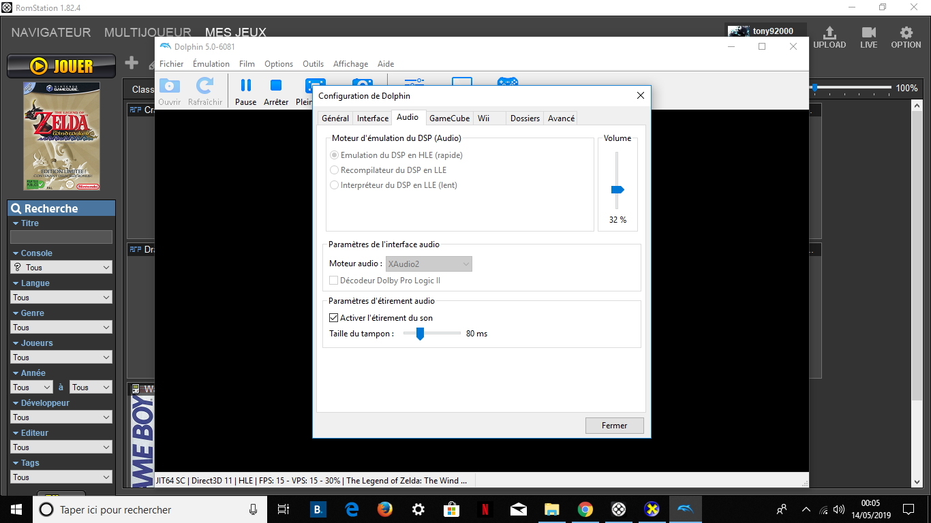Click the Volume slider handle

pos(617,189)
